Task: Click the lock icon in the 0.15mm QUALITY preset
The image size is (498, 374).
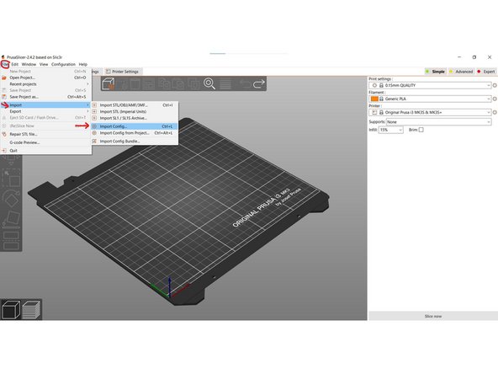Action: coord(381,85)
